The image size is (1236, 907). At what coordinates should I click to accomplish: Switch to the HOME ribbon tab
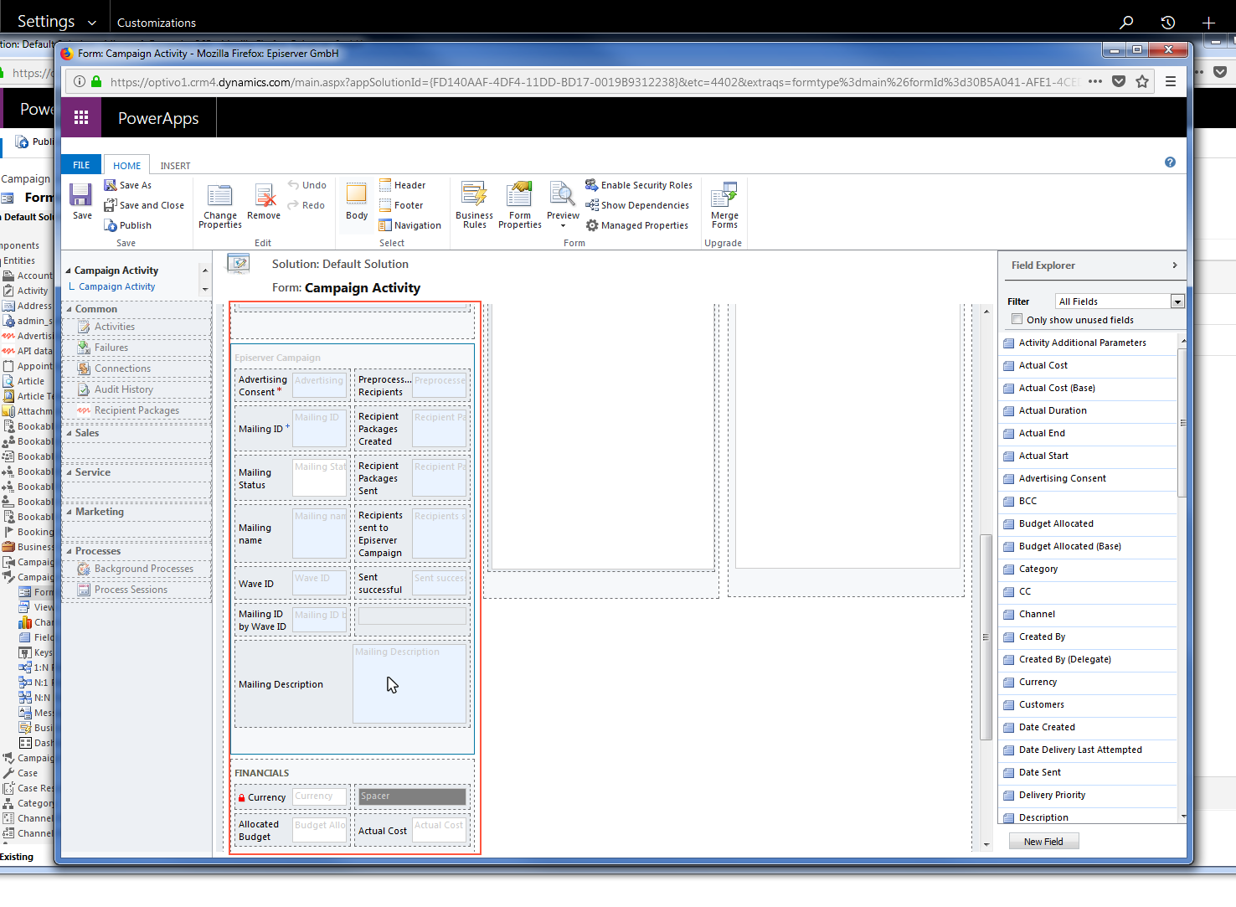click(x=127, y=166)
